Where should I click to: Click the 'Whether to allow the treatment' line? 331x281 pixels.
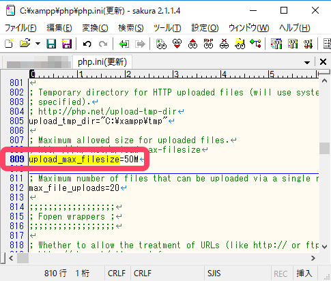point(174,246)
